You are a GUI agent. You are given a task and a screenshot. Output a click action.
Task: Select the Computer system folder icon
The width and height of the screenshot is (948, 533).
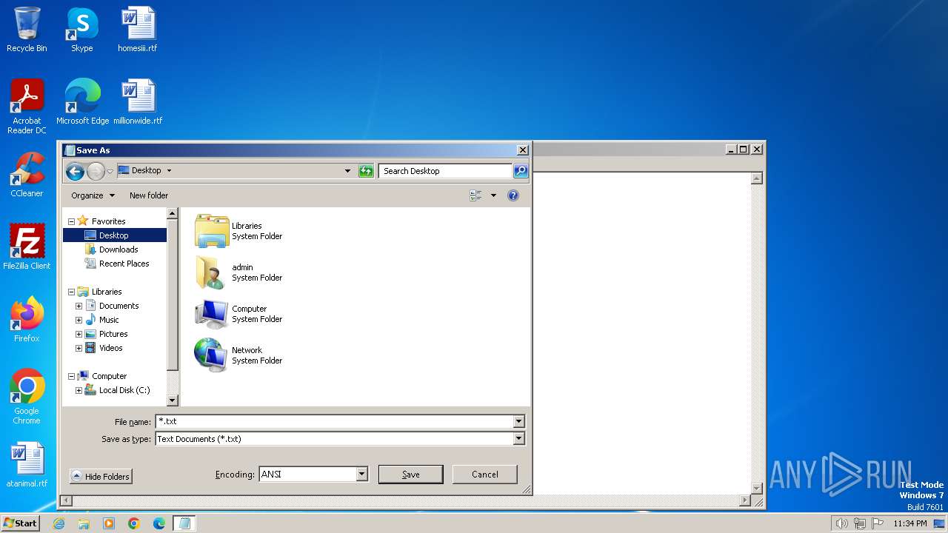(x=212, y=314)
